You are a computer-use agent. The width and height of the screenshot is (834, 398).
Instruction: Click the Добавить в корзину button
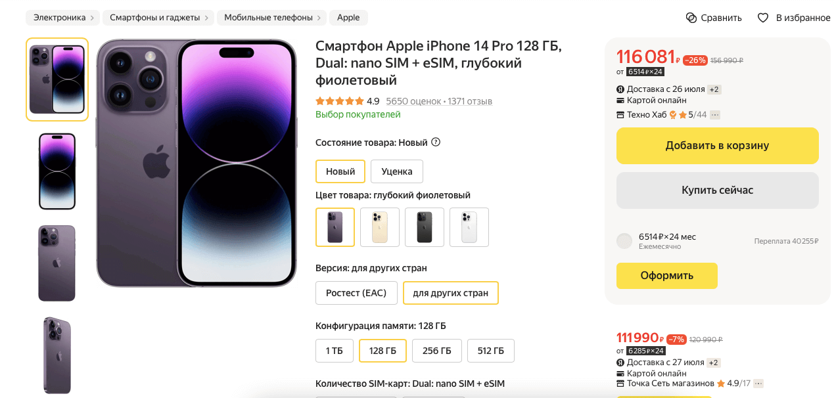[x=717, y=146]
